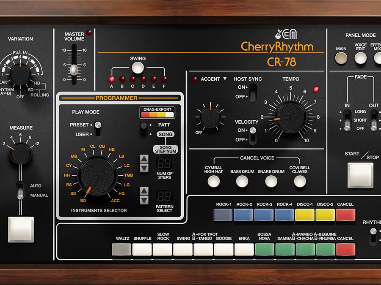
Task: Select swing LED D
Action: (x=143, y=79)
